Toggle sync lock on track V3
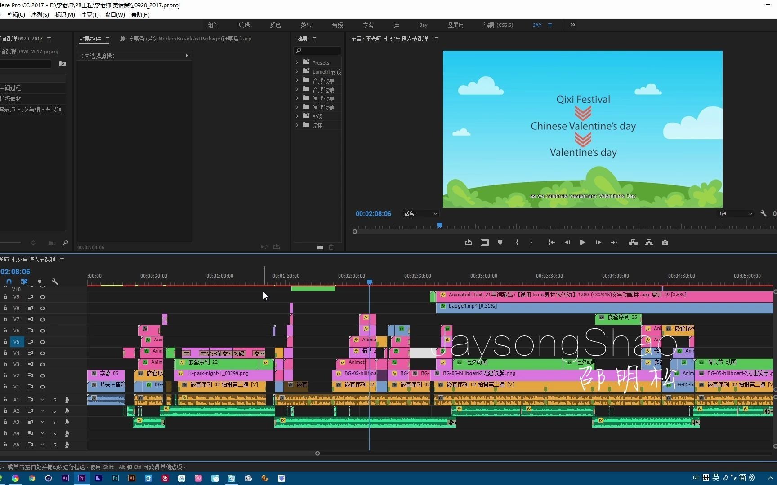This screenshot has height=485, width=777. [31, 364]
